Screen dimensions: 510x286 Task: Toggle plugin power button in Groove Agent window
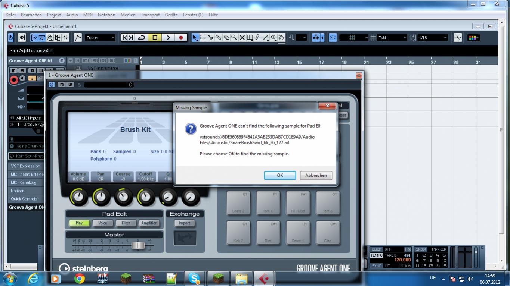point(52,85)
